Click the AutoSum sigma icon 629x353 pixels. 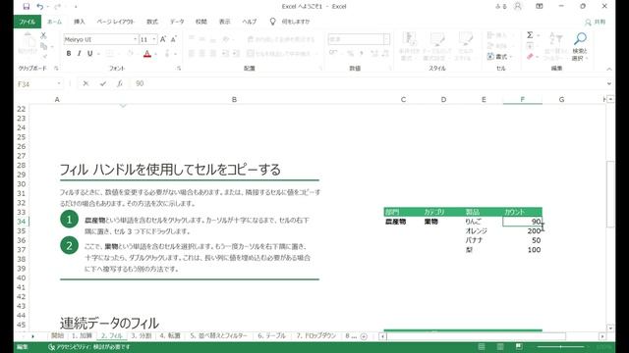point(530,35)
